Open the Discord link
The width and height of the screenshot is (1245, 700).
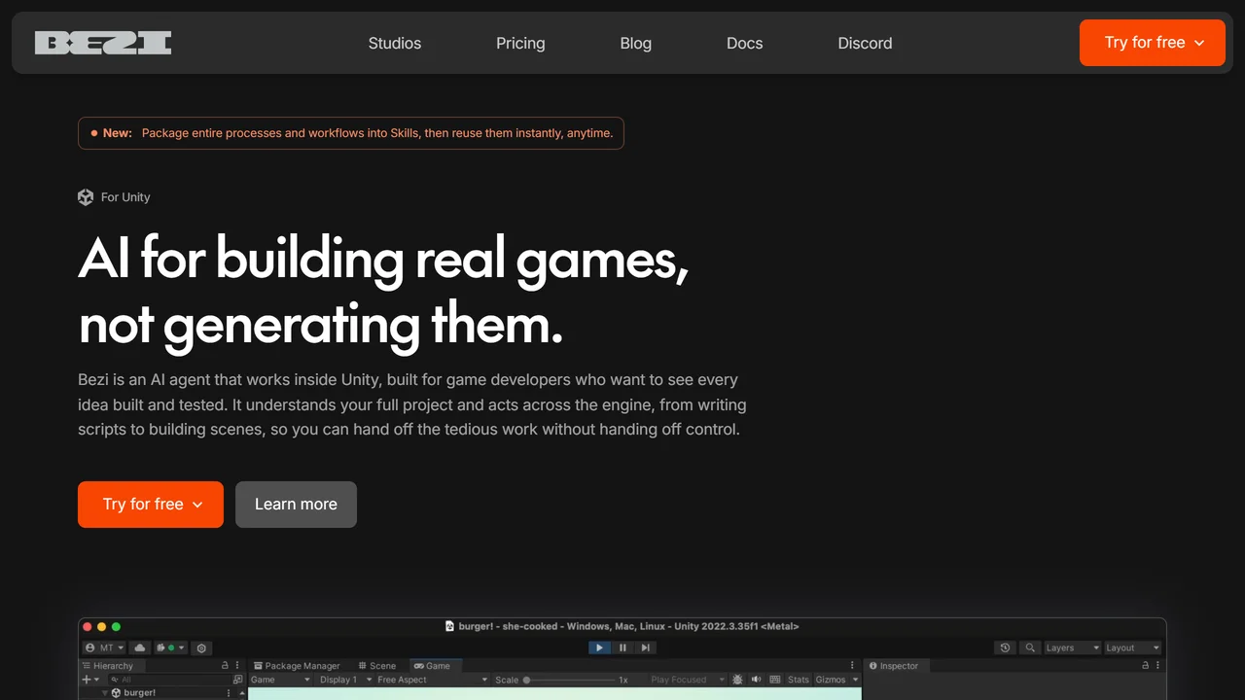pos(865,43)
